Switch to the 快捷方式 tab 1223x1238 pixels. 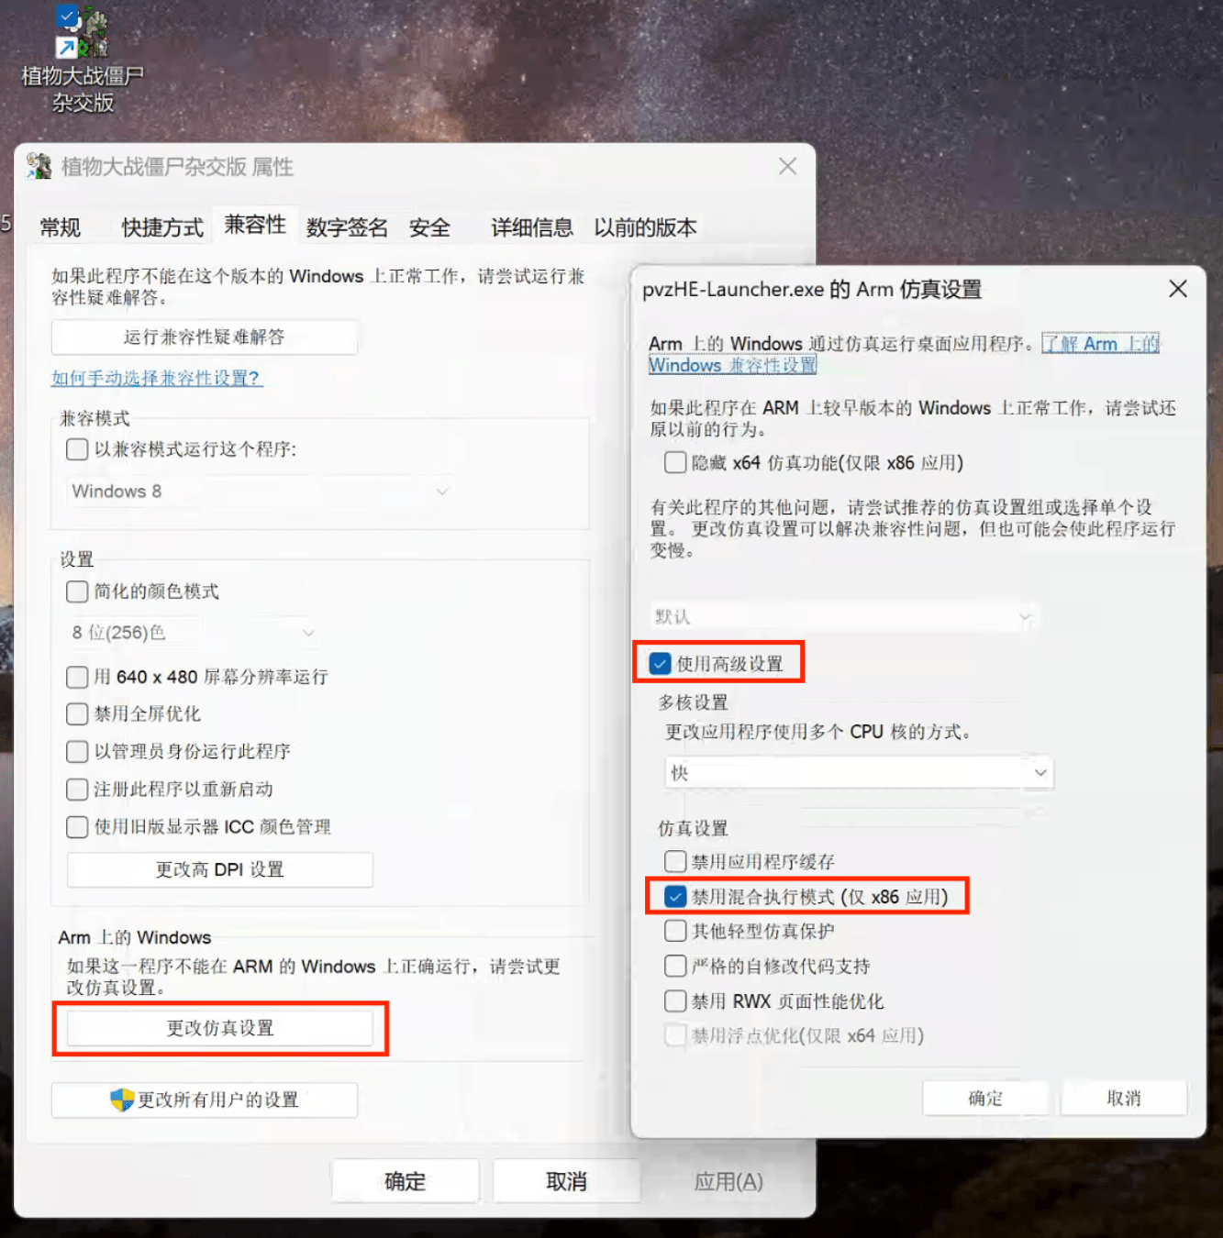point(162,227)
